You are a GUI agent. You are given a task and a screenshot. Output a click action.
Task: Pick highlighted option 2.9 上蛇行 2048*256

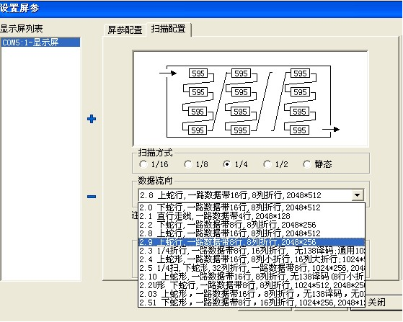(x=252, y=242)
